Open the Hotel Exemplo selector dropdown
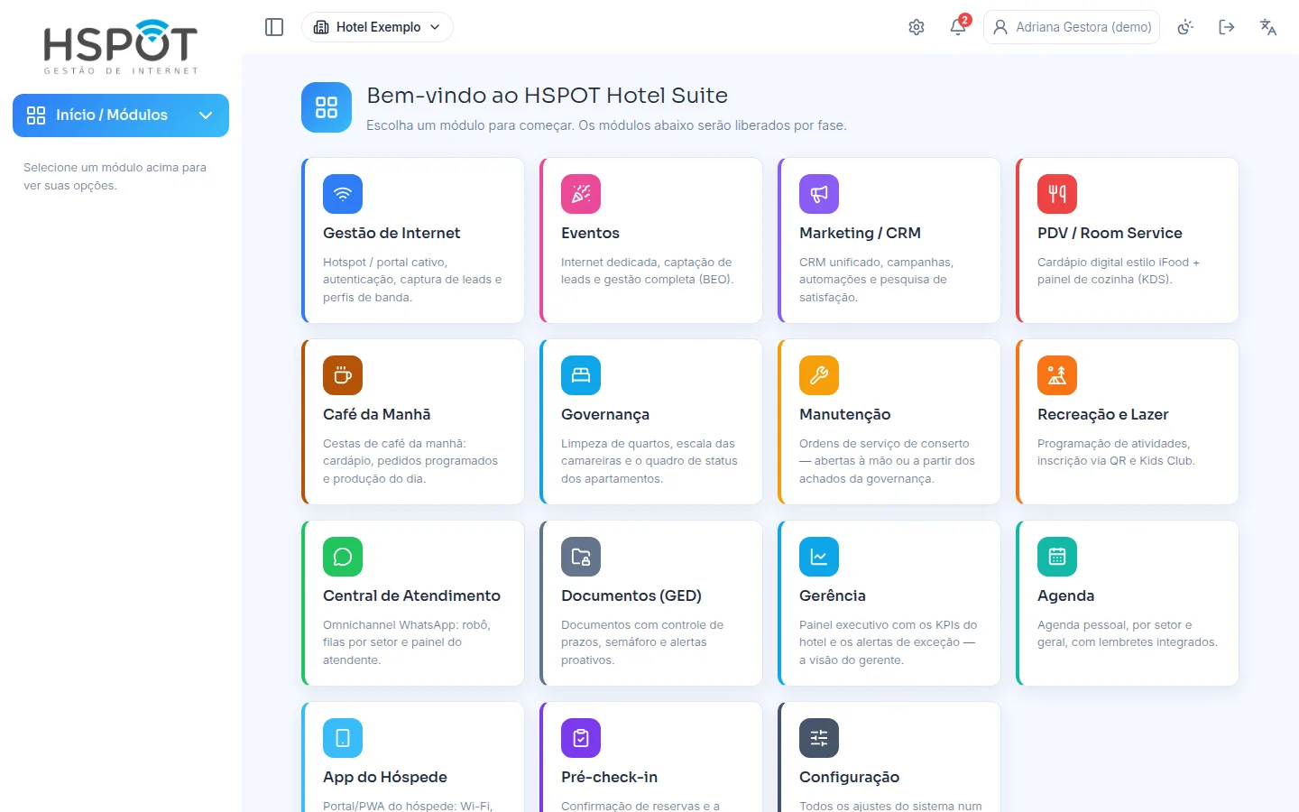This screenshot has height=812, width=1299. pyautogui.click(x=377, y=27)
